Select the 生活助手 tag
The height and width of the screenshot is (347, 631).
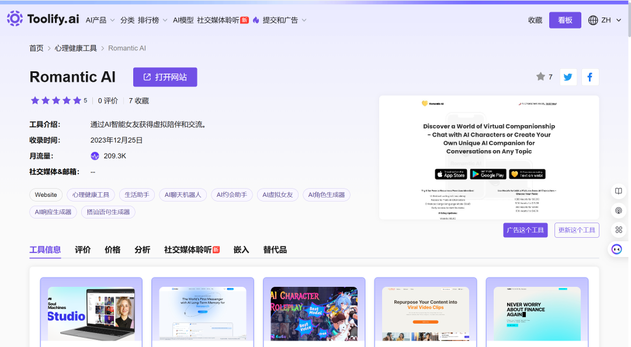coord(137,195)
